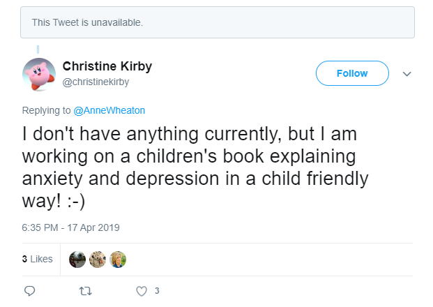Show the 3 Likes list
This screenshot has height=307, width=433.
37,259
